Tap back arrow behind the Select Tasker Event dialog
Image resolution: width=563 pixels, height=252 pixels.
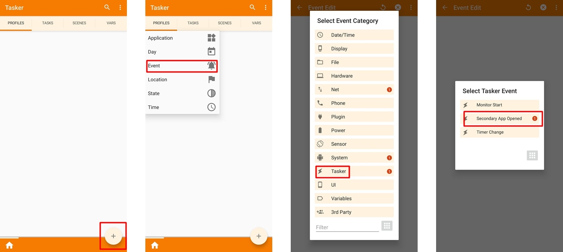click(445, 7)
